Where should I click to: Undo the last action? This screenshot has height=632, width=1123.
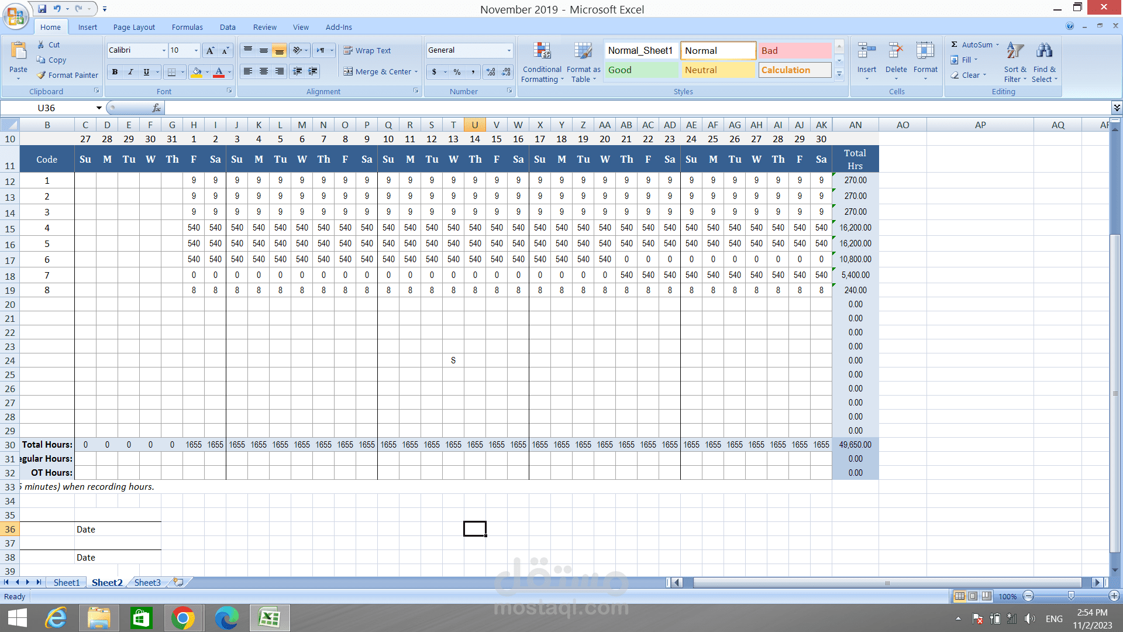coord(57,9)
